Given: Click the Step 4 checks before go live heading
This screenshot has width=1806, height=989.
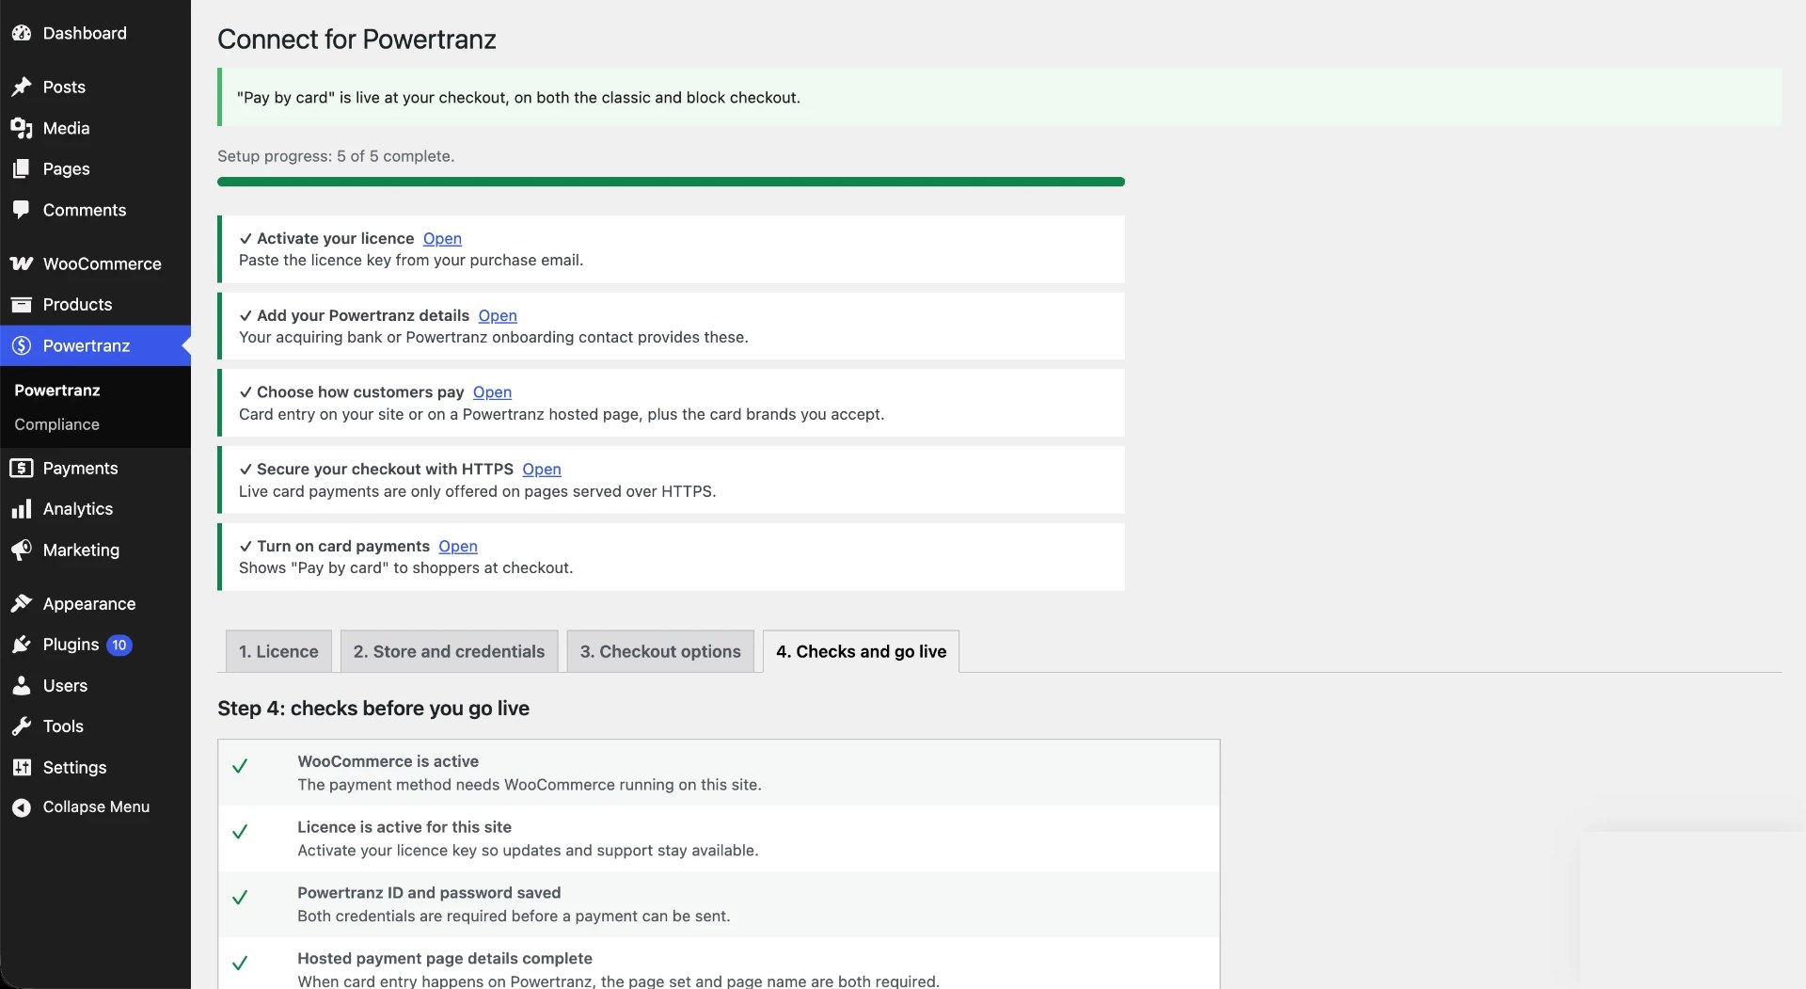Looking at the screenshot, I should tap(373, 709).
